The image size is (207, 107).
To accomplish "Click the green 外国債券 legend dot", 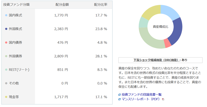I will 6,56.
